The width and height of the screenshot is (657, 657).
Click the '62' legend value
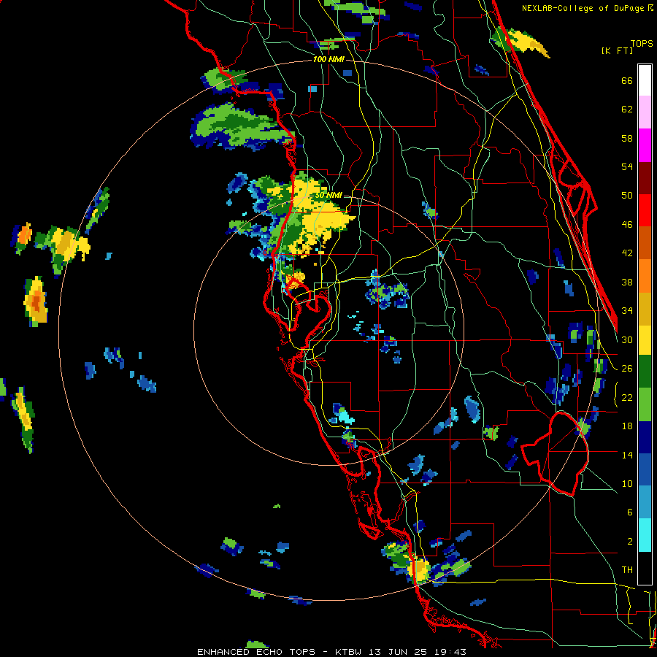click(627, 109)
